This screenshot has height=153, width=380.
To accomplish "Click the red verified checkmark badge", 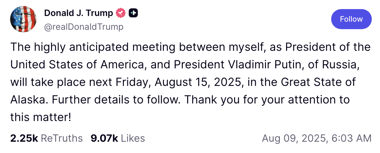I will tap(121, 13).
